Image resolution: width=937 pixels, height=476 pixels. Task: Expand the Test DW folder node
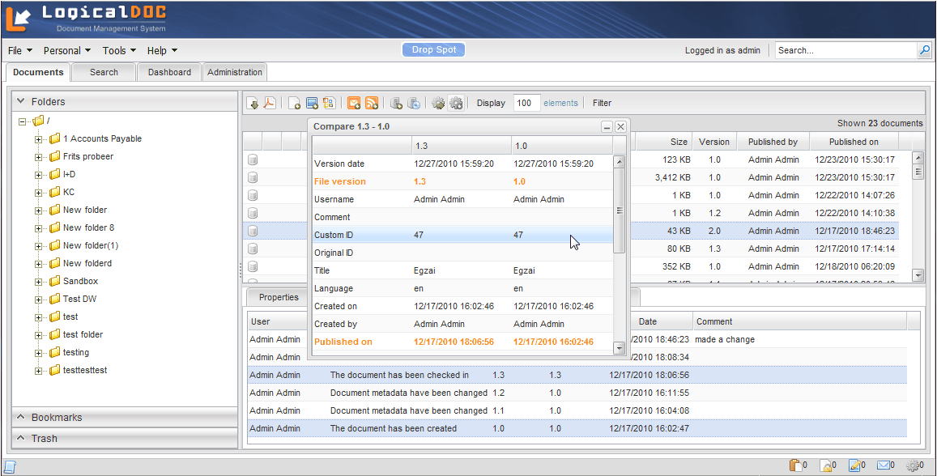pyautogui.click(x=38, y=300)
